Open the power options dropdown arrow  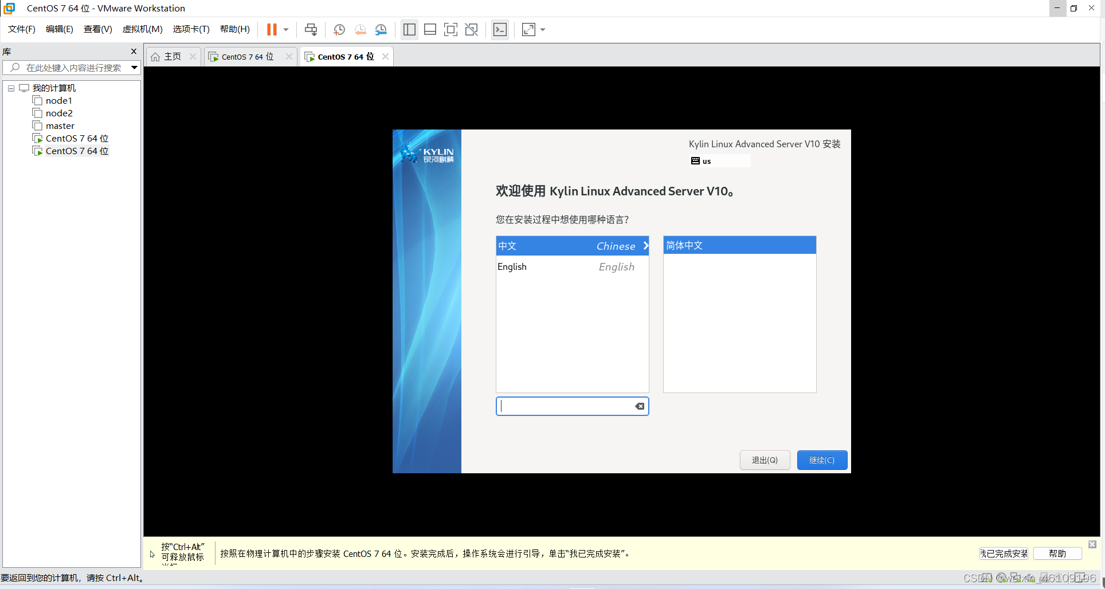tap(286, 29)
